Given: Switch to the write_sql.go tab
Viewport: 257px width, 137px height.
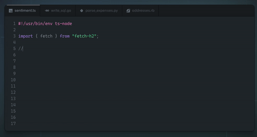Looking at the screenshot, I should [x=61, y=11].
